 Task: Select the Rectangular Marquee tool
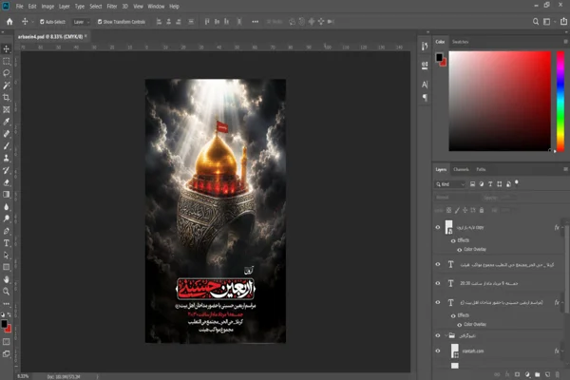(7, 61)
